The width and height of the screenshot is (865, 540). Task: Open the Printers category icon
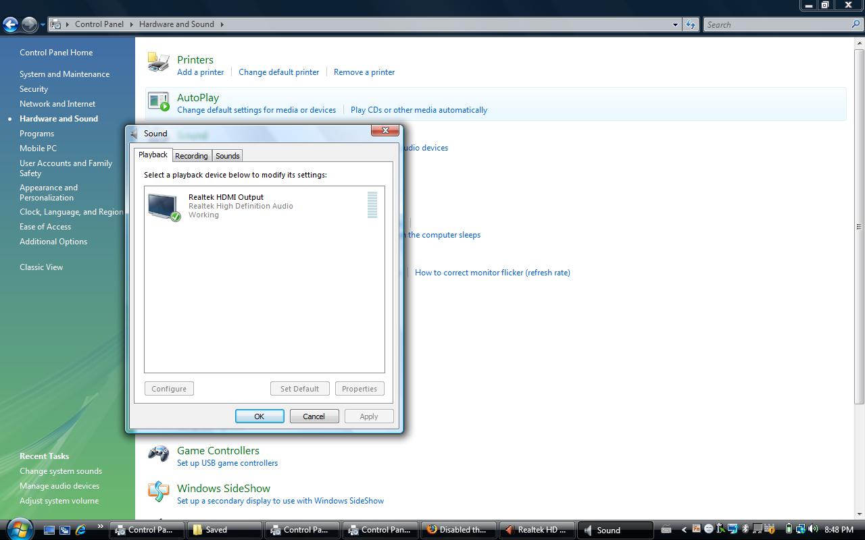click(x=158, y=62)
